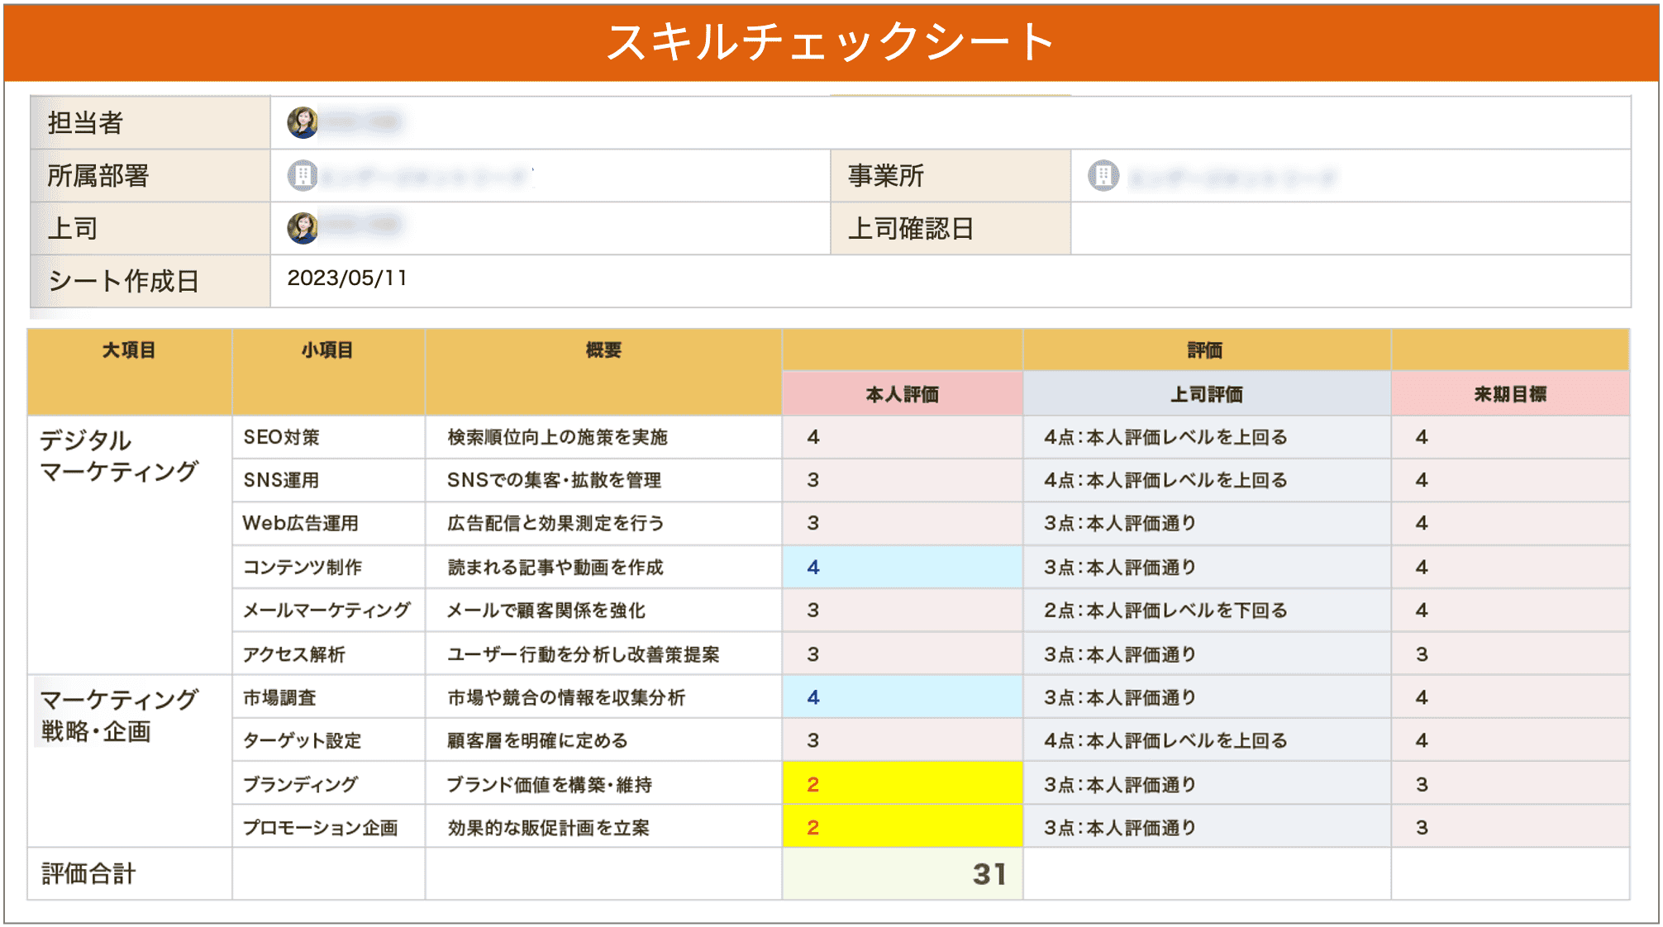Click the 所属部署 building icon
This screenshot has width=1663, height=927.
[303, 175]
